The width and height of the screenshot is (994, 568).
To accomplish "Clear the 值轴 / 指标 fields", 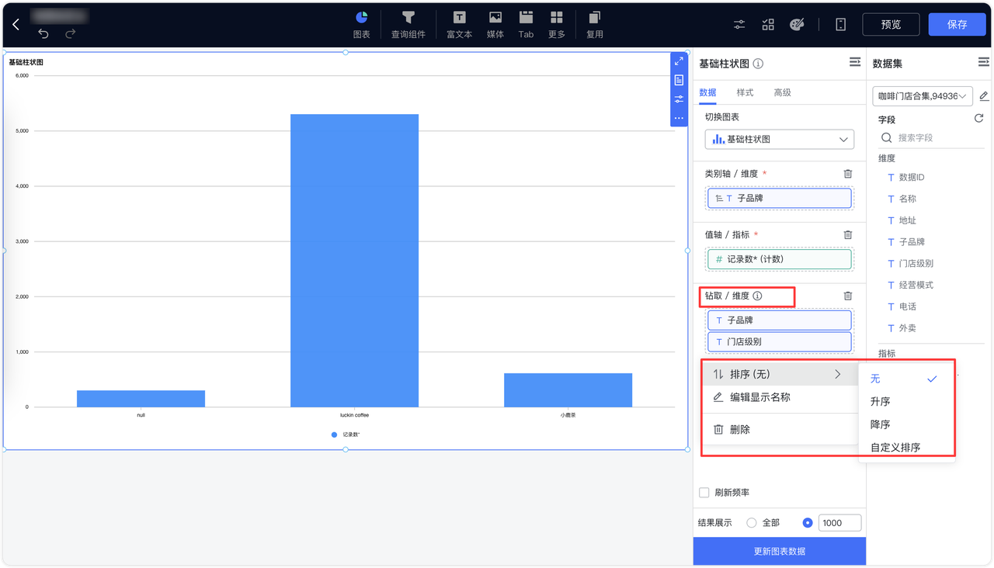I will coord(848,234).
